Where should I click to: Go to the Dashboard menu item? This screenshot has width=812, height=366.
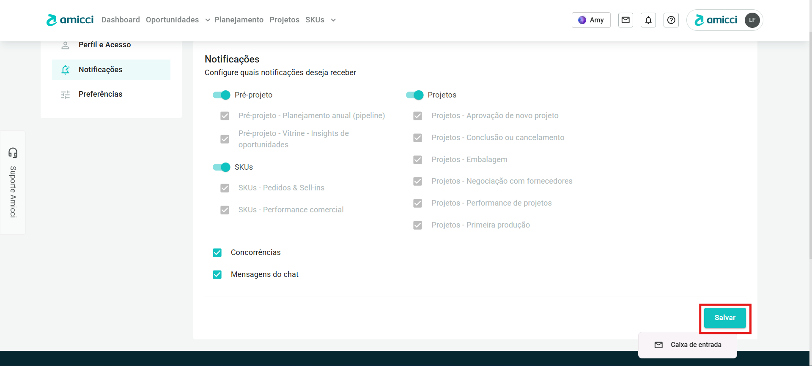tap(121, 20)
